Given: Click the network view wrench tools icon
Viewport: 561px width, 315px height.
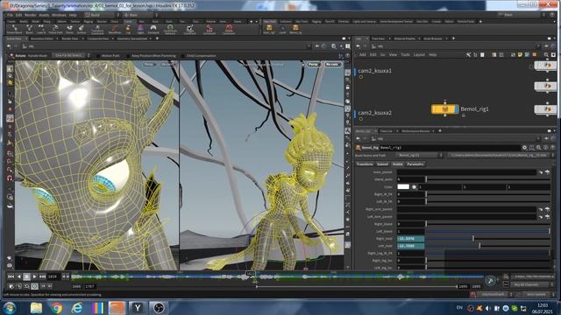Looking at the screenshot, I should click(468, 54).
